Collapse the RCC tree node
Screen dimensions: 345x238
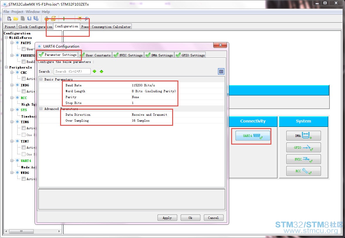click(12, 98)
